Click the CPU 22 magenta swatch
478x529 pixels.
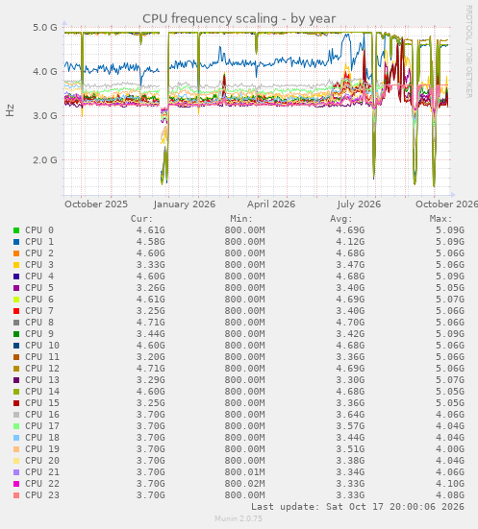[x=16, y=484]
